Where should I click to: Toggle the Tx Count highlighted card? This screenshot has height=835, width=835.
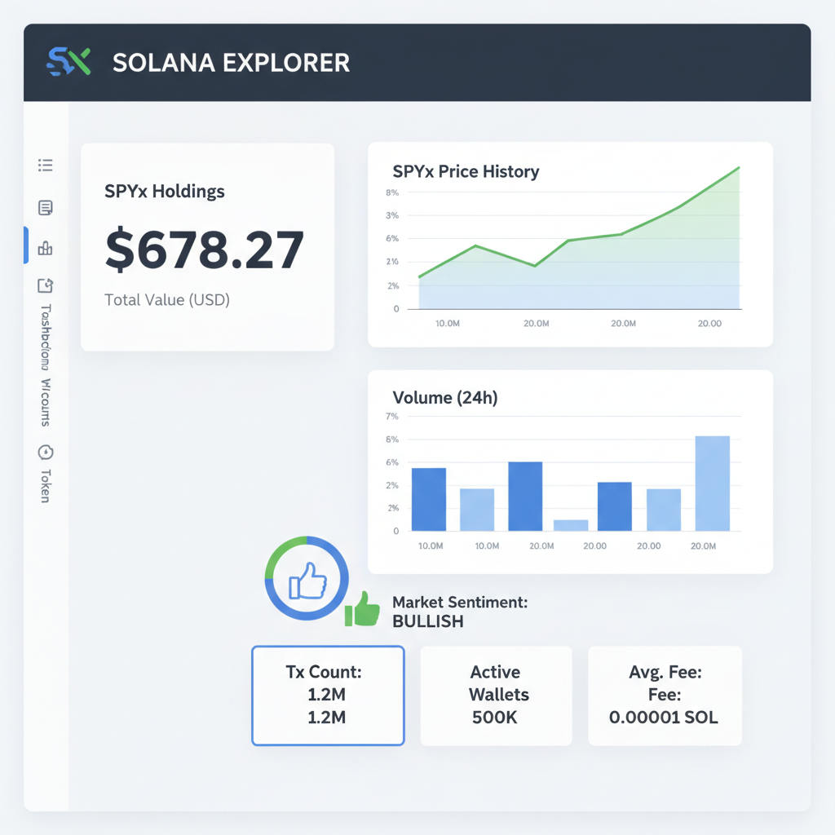pos(328,695)
